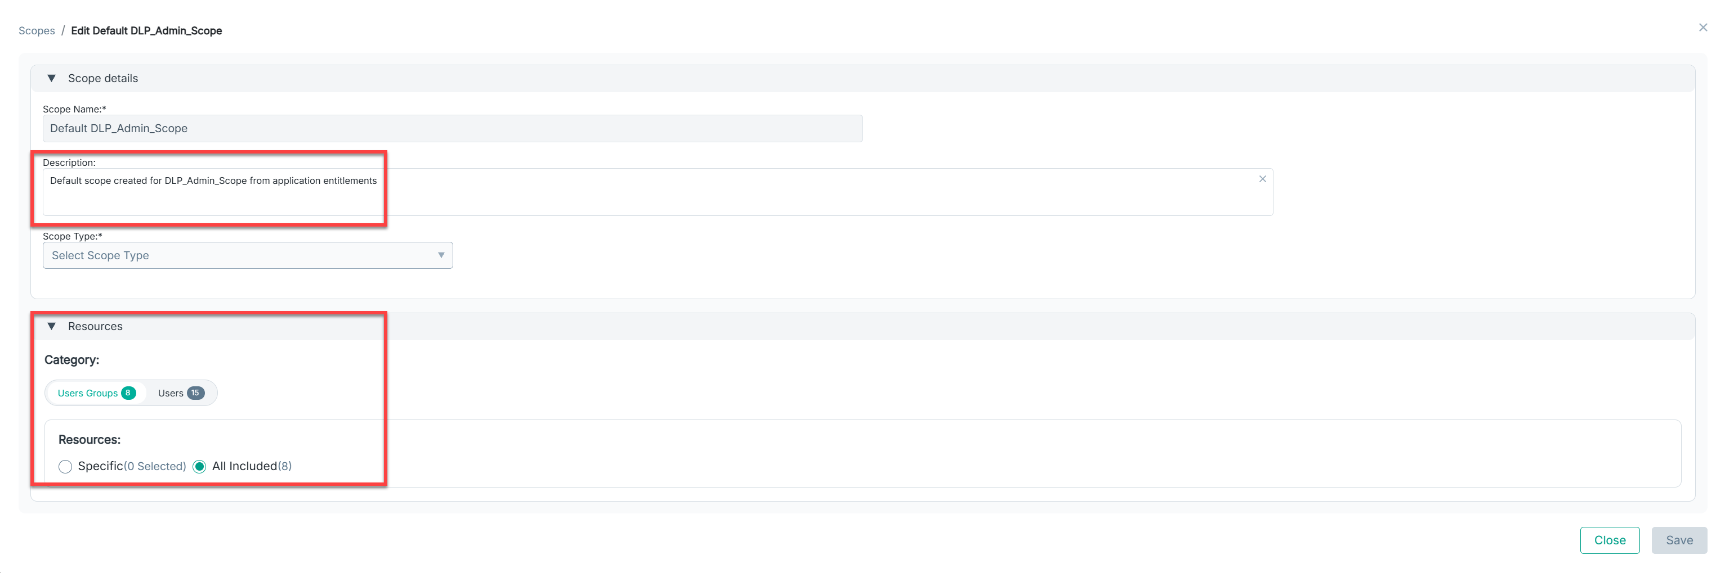Viewport: 1725px width, 573px height.
Task: Collapse the Resources section triangle
Action: click(x=52, y=326)
